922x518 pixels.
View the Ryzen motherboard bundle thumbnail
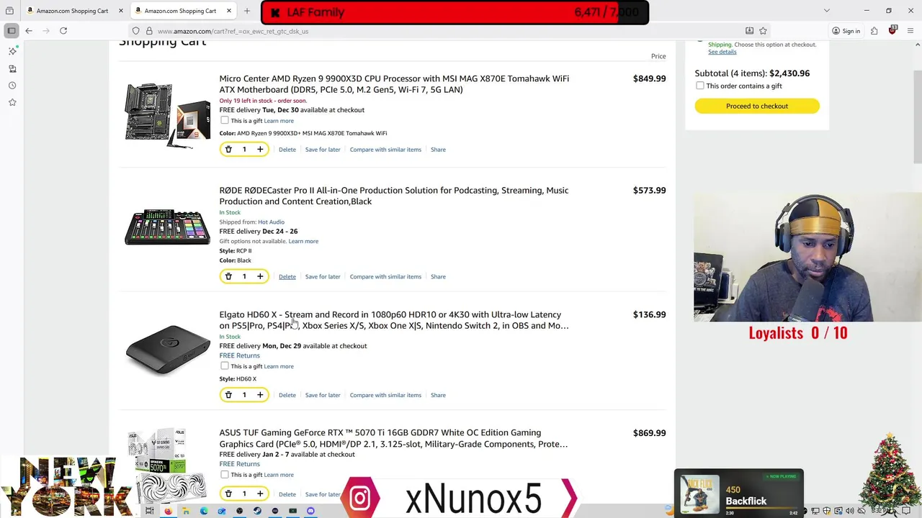168,115
